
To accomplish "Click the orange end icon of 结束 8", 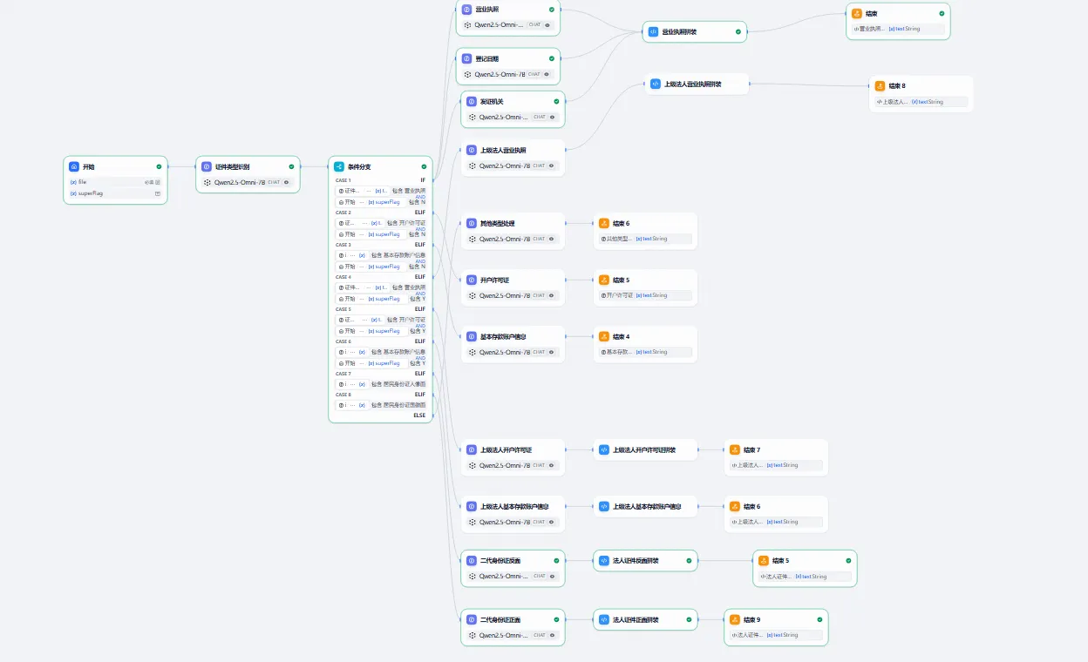I will pos(881,85).
